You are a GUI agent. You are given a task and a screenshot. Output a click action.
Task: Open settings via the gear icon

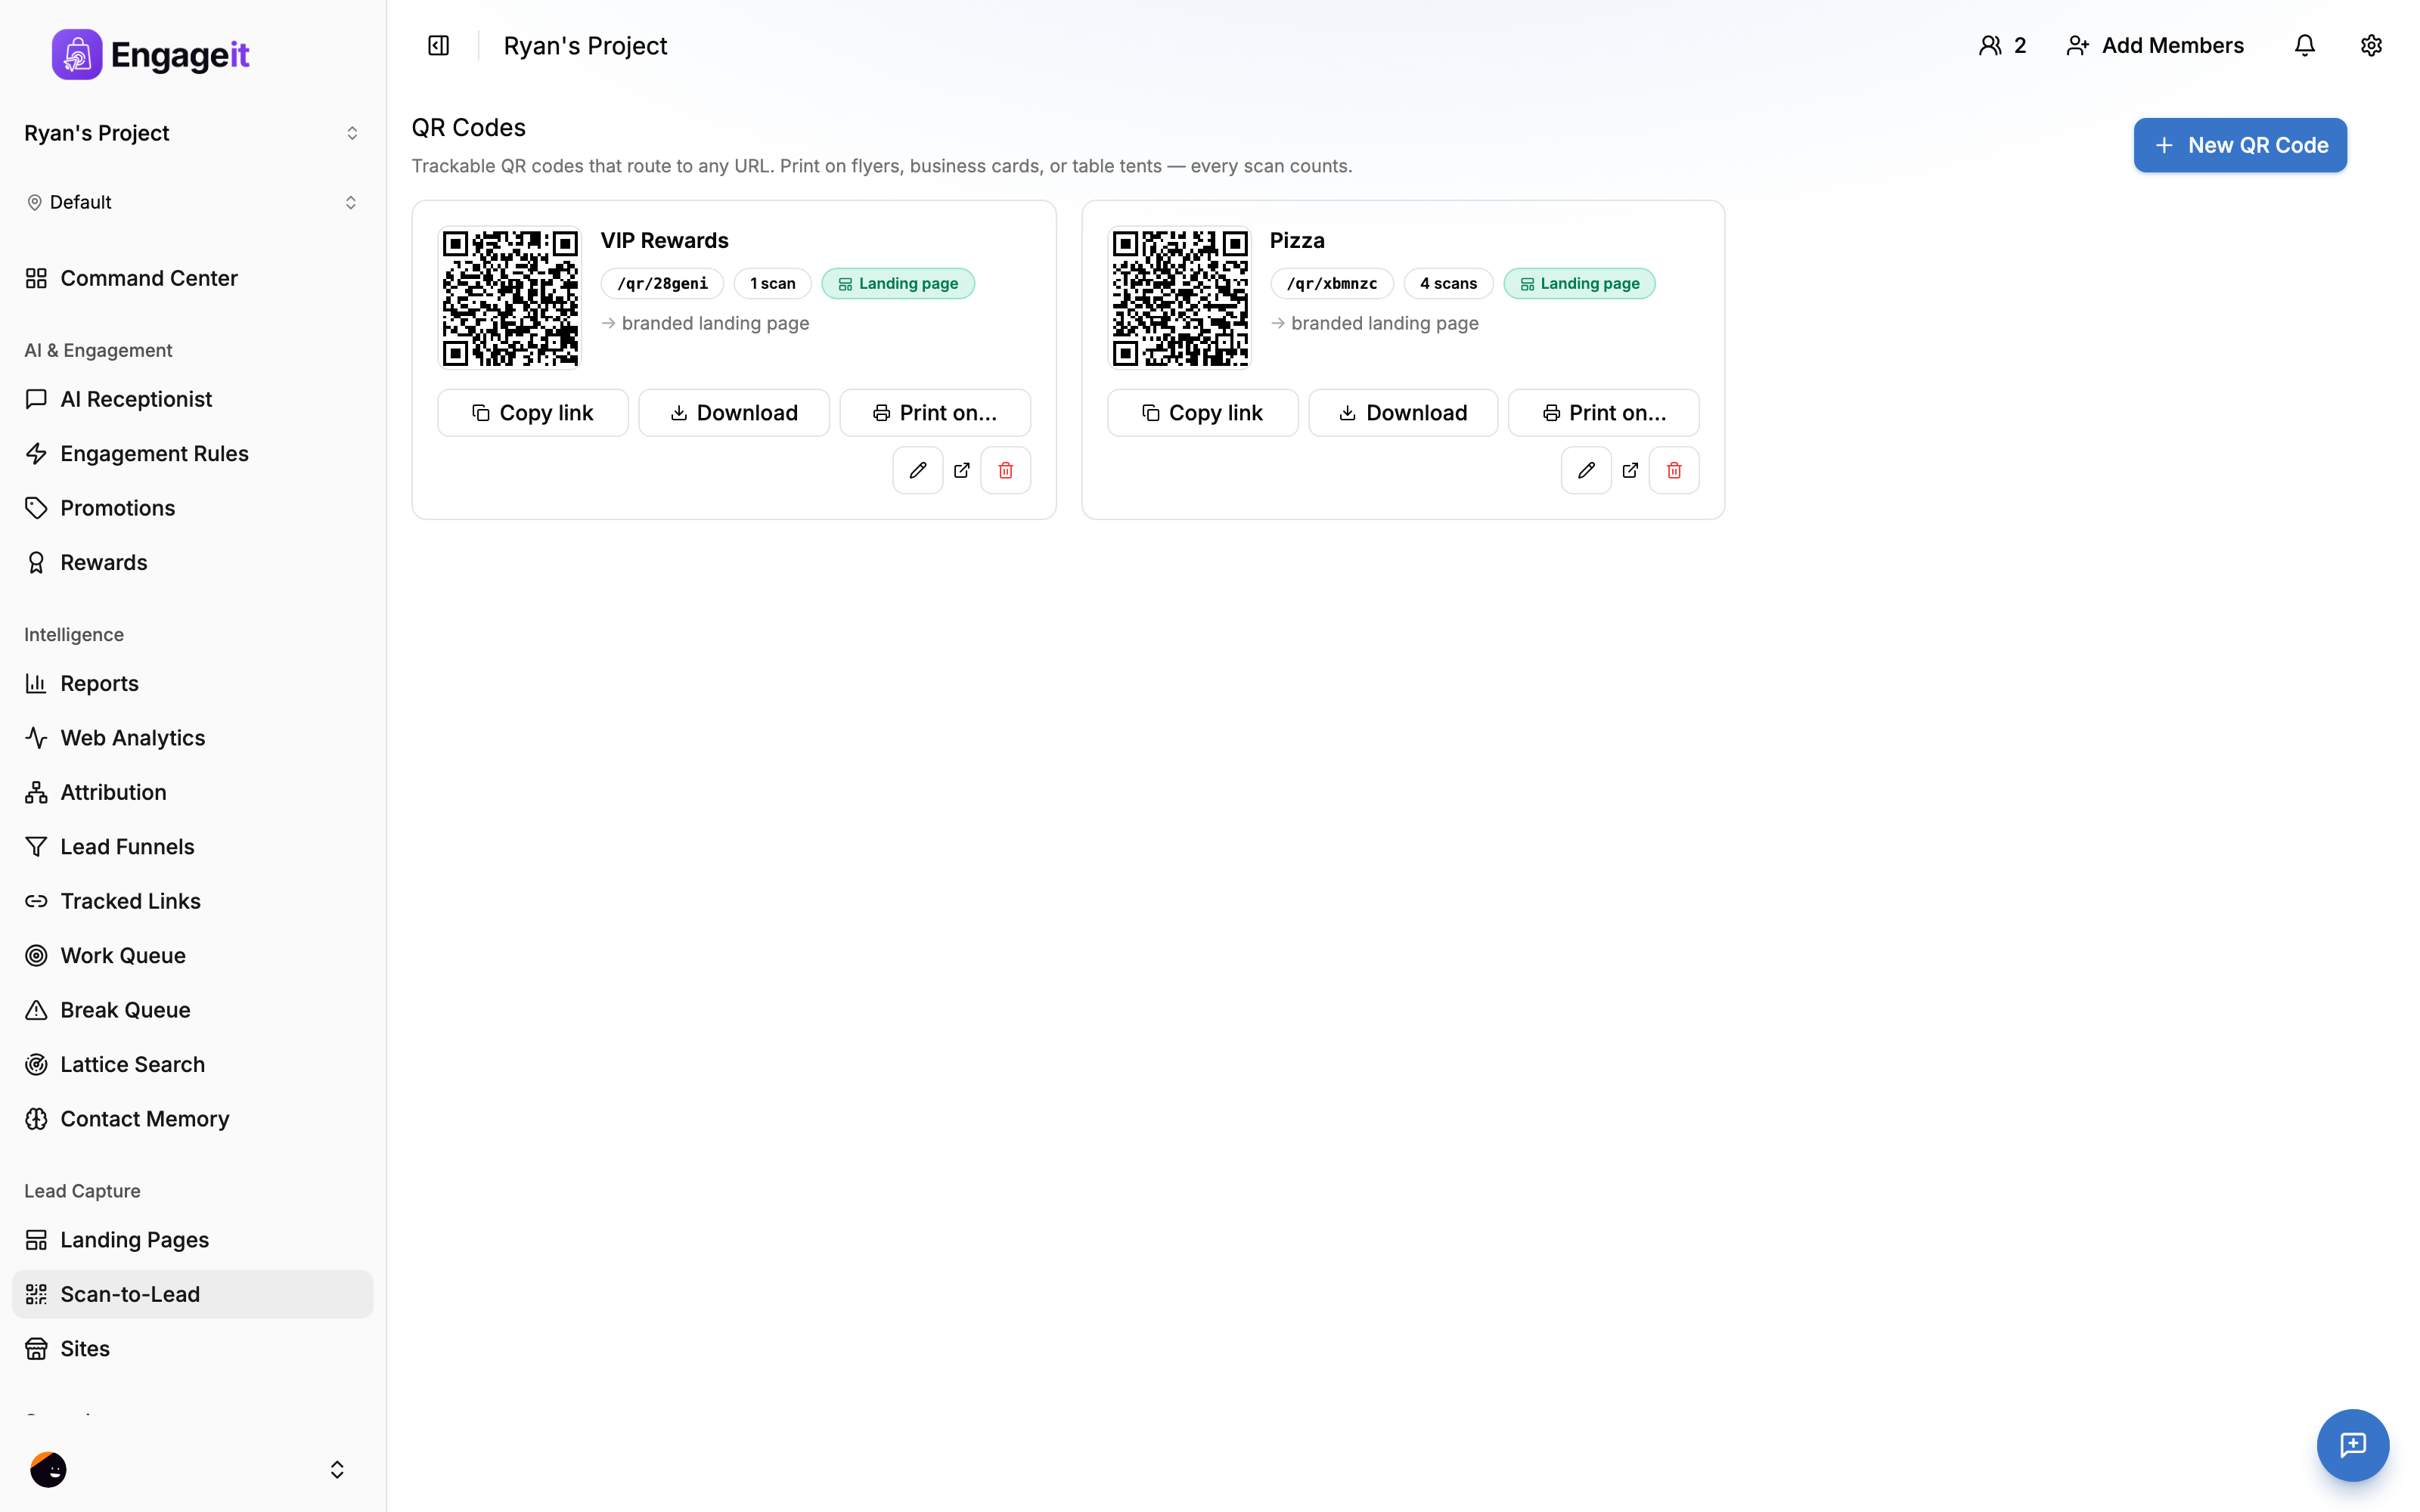[x=2371, y=46]
